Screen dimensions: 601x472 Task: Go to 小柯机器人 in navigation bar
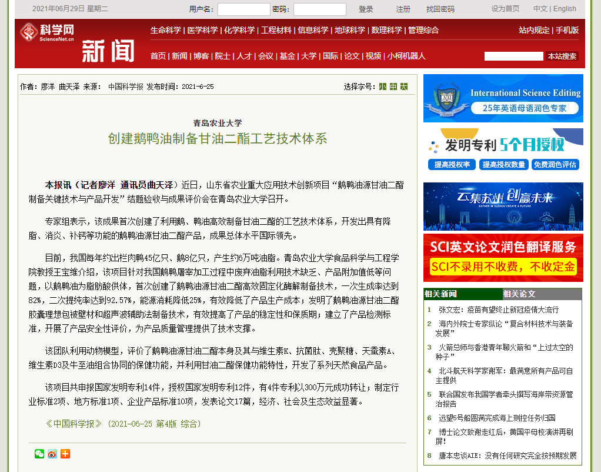tap(406, 56)
